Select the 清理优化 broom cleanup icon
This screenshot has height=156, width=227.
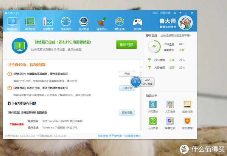tap(102, 22)
